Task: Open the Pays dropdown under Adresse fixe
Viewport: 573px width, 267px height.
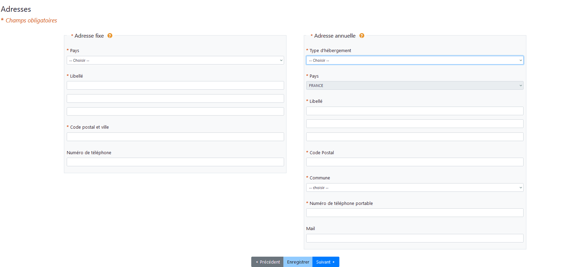Action: pyautogui.click(x=175, y=60)
